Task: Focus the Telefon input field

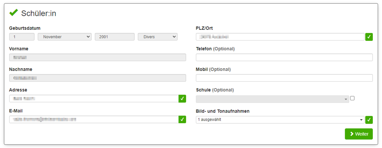Action: [x=284, y=58]
